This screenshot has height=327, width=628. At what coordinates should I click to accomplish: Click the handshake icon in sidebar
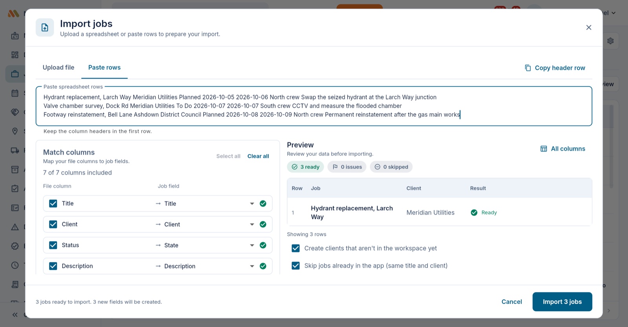15,112
